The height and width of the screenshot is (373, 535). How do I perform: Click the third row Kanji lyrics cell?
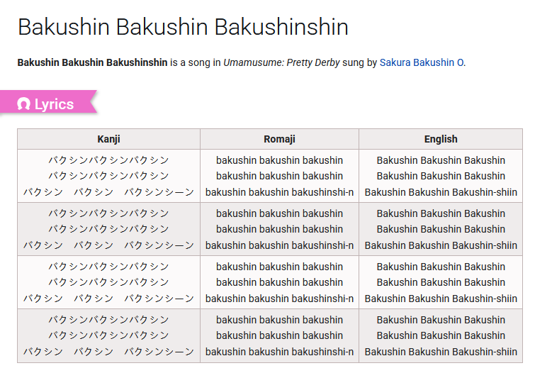pos(109,282)
